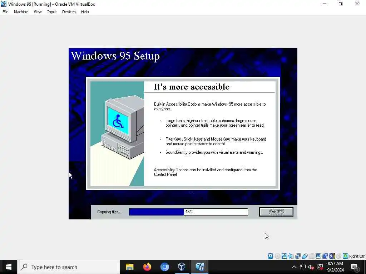
Task: Open the notification center icon
Action: pos(355,267)
